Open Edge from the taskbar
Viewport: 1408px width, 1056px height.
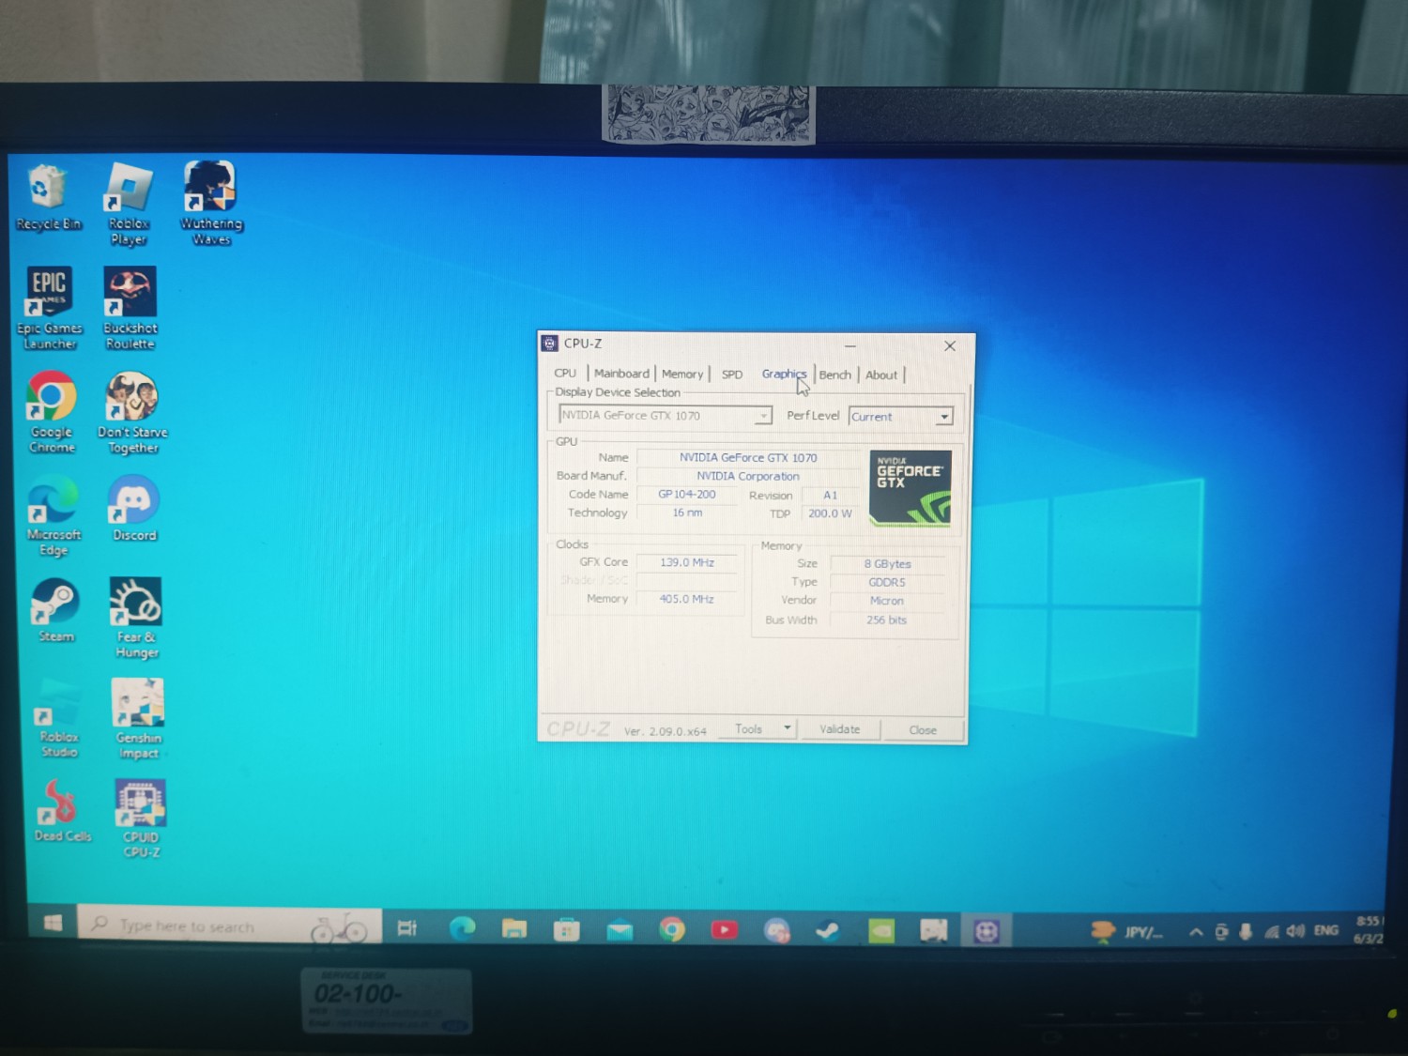(x=462, y=929)
